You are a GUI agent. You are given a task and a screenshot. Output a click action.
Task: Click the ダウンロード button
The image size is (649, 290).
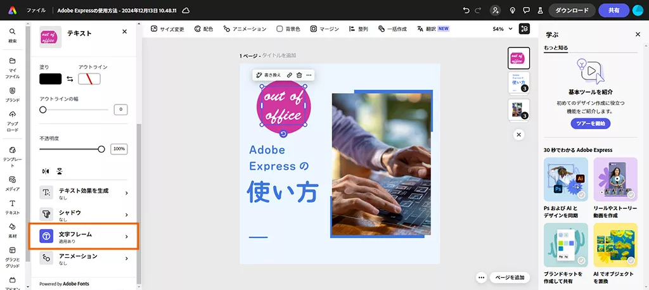572,10
